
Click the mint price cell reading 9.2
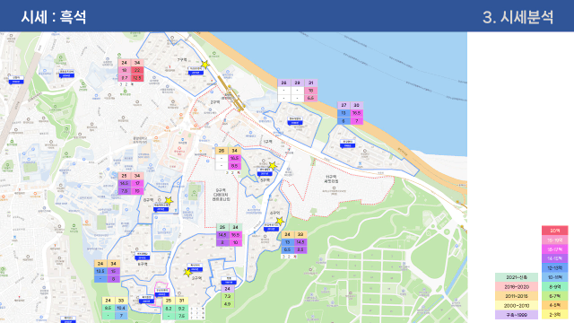pyautogui.click(x=181, y=309)
